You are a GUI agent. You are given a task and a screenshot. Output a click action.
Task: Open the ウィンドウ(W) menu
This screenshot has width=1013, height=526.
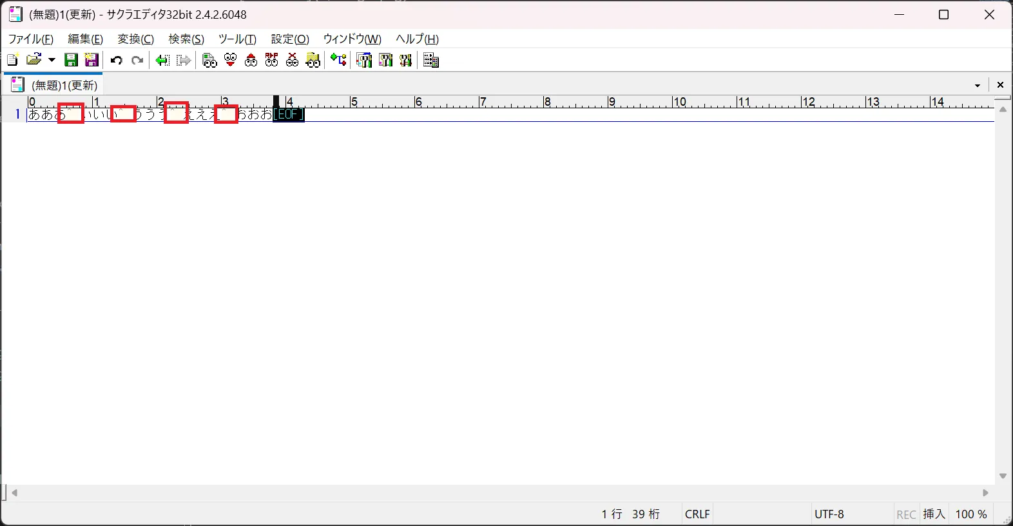click(352, 39)
